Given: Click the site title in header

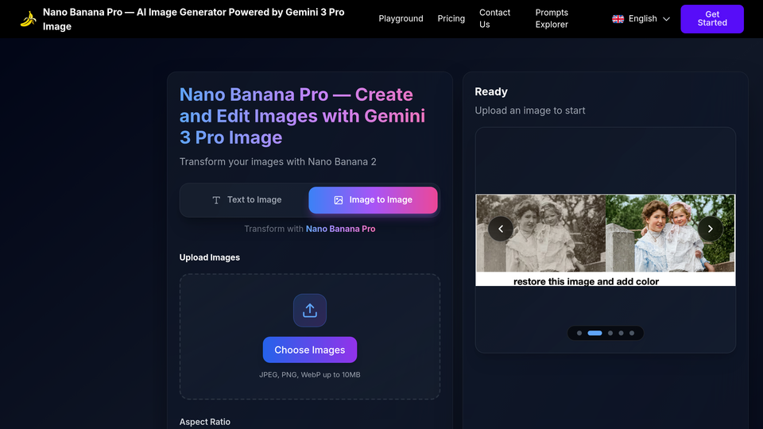Looking at the screenshot, I should coord(194,19).
